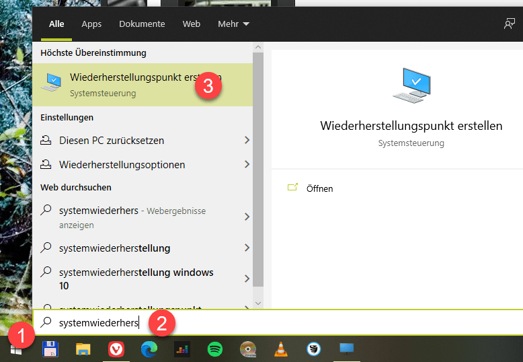This screenshot has height=362, width=523.
Task: Click the Einstellungen section heading
Action: click(67, 118)
